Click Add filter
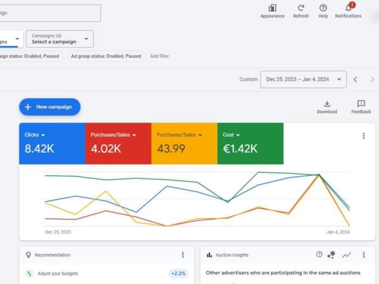This screenshot has width=379, height=284. tap(160, 56)
